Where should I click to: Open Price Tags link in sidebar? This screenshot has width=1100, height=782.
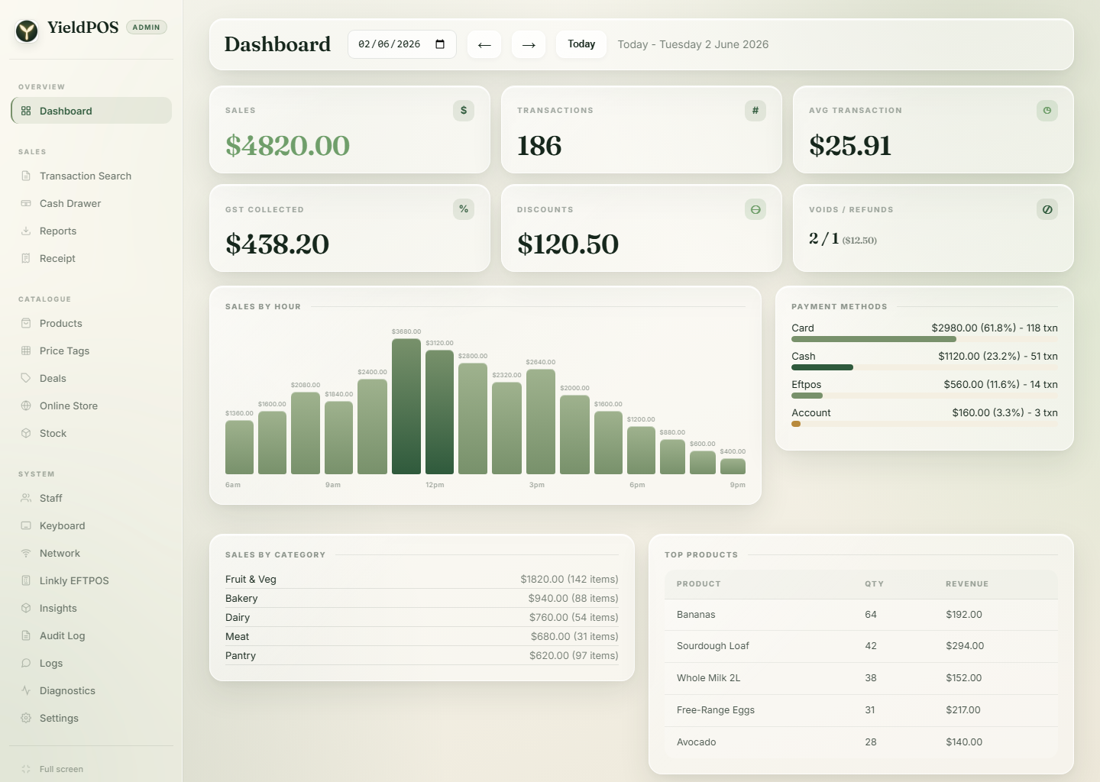pyautogui.click(x=91, y=351)
